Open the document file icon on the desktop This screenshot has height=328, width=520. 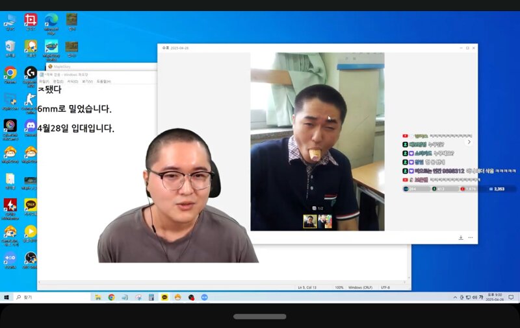[x=10, y=181]
